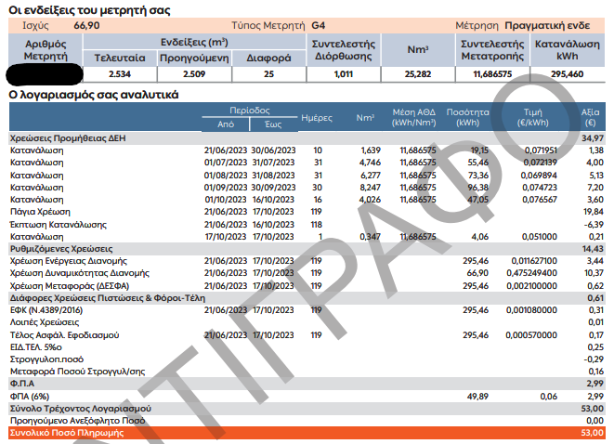
Task: Click the supply charges total 34,97
Action: 593,138
